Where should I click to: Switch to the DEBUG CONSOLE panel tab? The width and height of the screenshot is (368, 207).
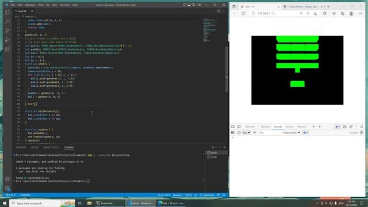click(51, 147)
